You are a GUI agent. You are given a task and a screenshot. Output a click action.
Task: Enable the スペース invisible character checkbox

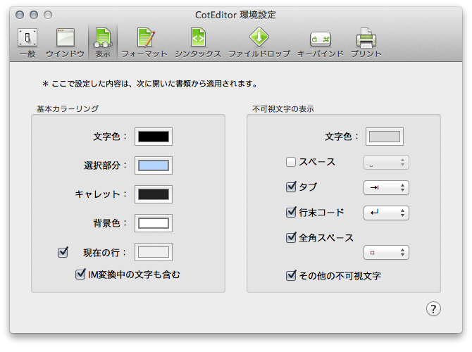(291, 163)
